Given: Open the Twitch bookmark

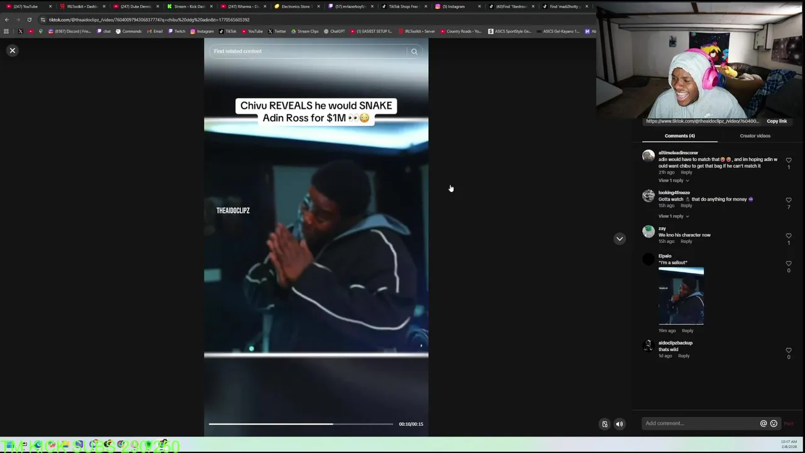Looking at the screenshot, I should pyautogui.click(x=177, y=31).
